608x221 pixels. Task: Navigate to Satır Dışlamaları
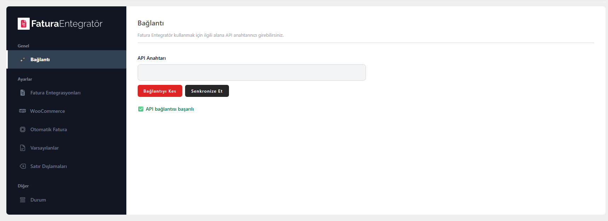[48, 166]
